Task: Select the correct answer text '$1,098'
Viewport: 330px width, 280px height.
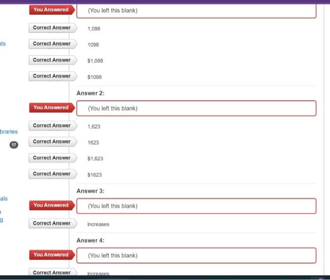Action: point(95,61)
